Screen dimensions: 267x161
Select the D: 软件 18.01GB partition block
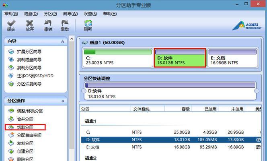[x=180, y=58]
